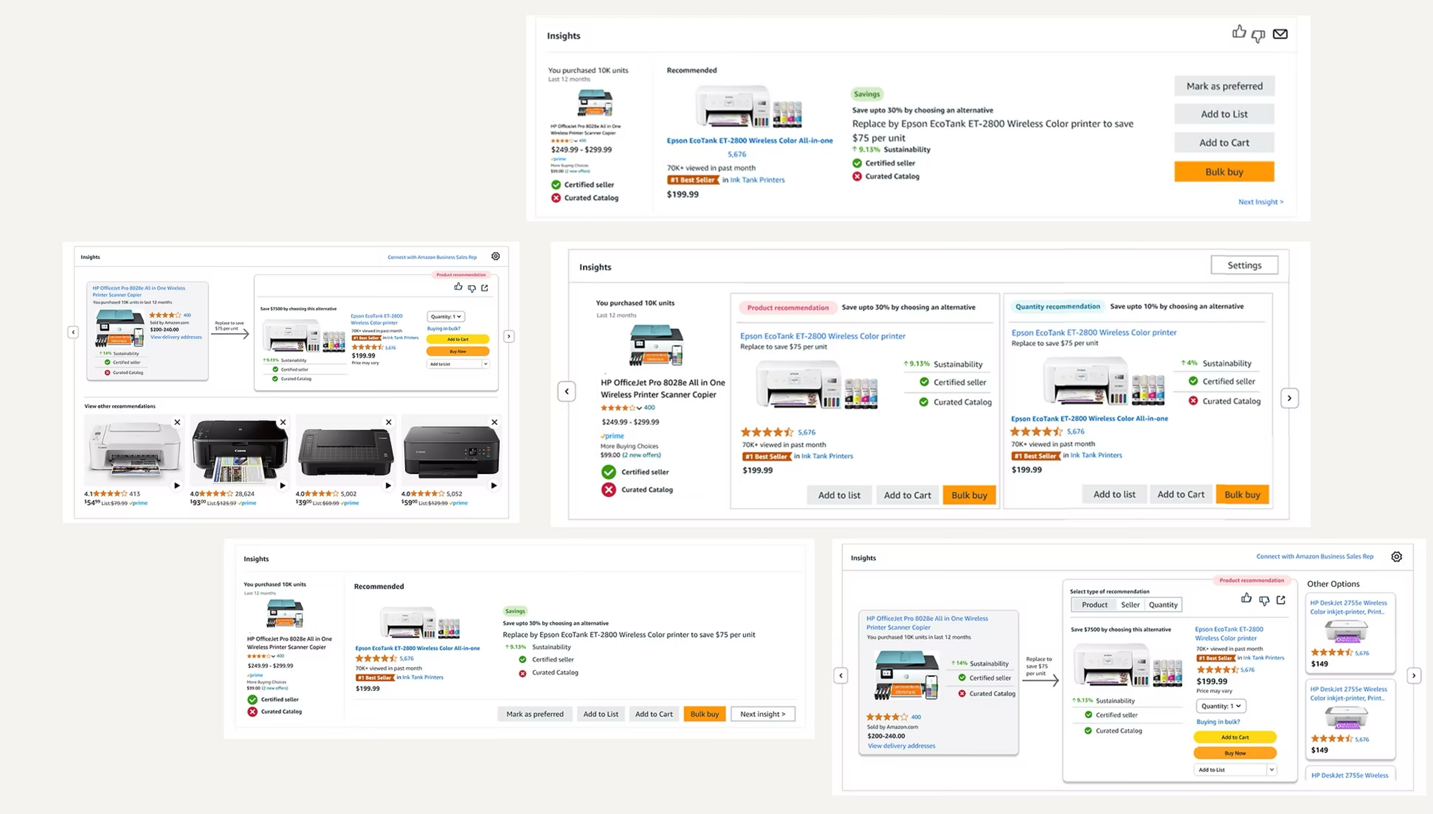Viewport: 1433px width, 814px height.
Task: Click right chevron in Other Options panel
Action: pos(1414,675)
